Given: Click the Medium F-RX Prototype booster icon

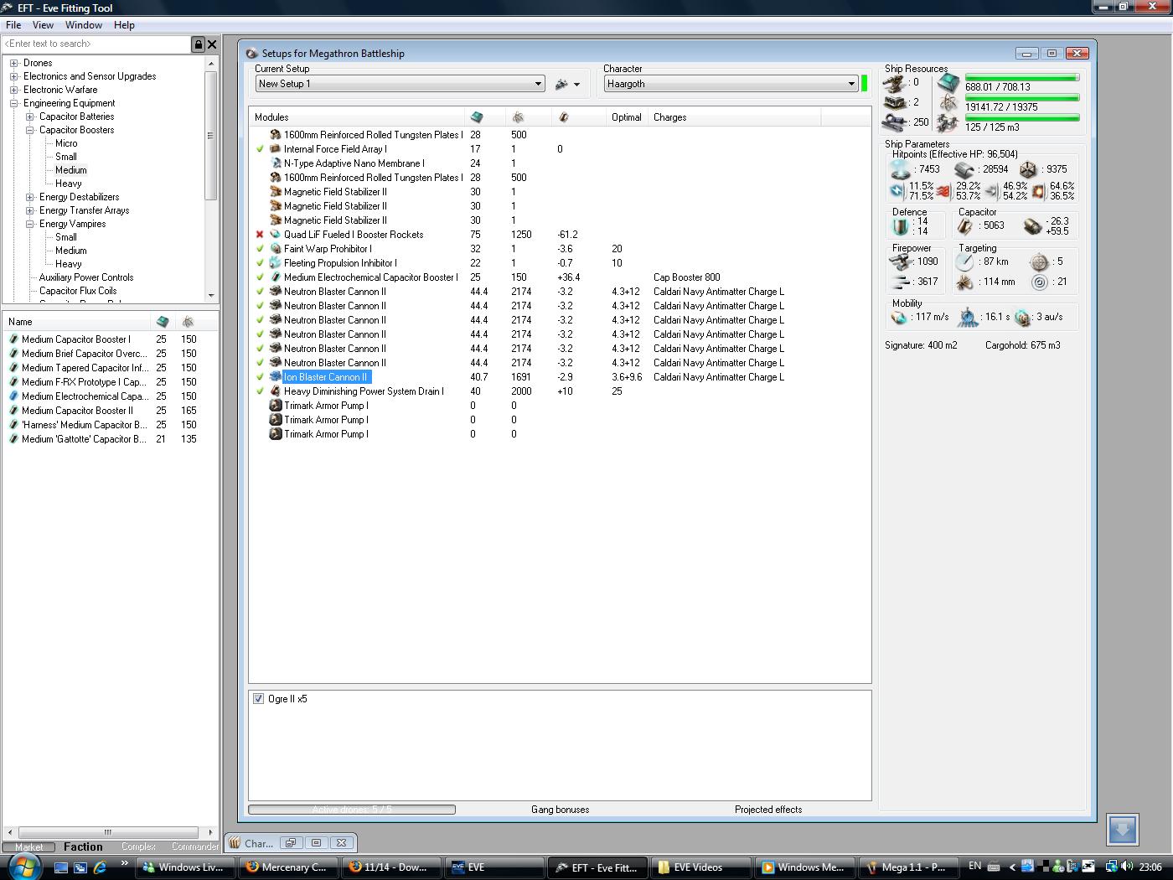Looking at the screenshot, I should pos(13,382).
